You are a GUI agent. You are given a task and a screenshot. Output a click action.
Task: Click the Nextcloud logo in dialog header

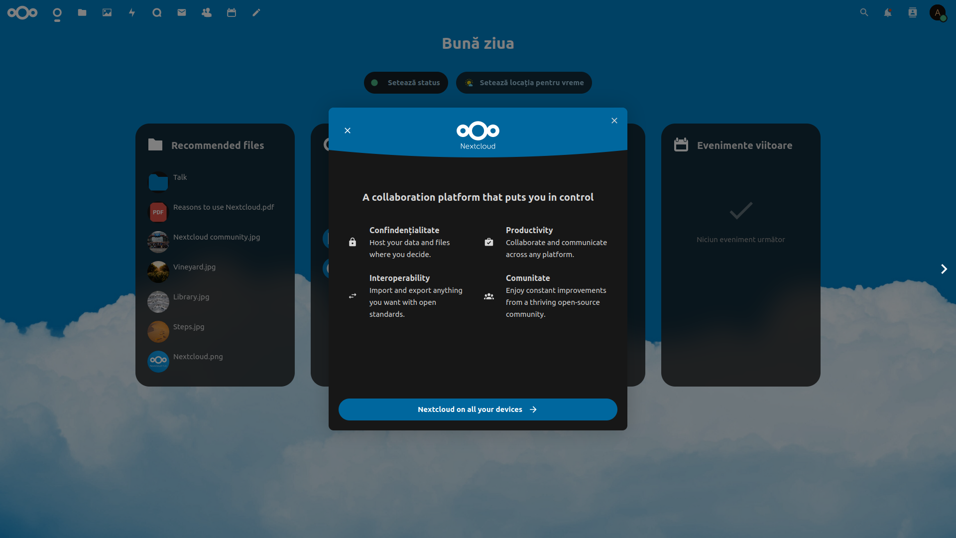478,135
